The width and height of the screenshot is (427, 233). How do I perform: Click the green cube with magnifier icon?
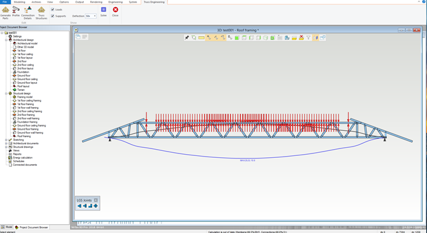point(272,38)
